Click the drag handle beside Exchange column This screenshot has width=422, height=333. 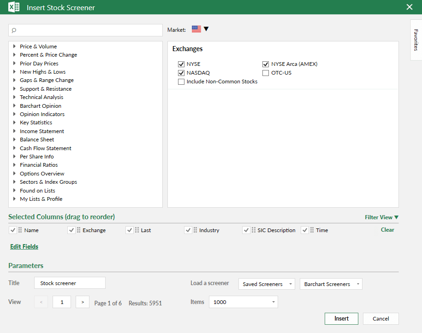(78, 230)
